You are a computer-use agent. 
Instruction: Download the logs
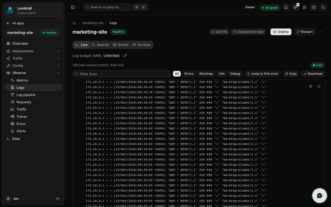pos(313,74)
